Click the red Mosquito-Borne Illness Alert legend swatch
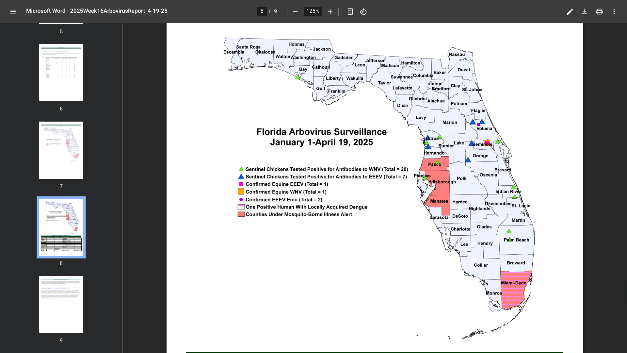This screenshot has width=627, height=353. [x=241, y=214]
